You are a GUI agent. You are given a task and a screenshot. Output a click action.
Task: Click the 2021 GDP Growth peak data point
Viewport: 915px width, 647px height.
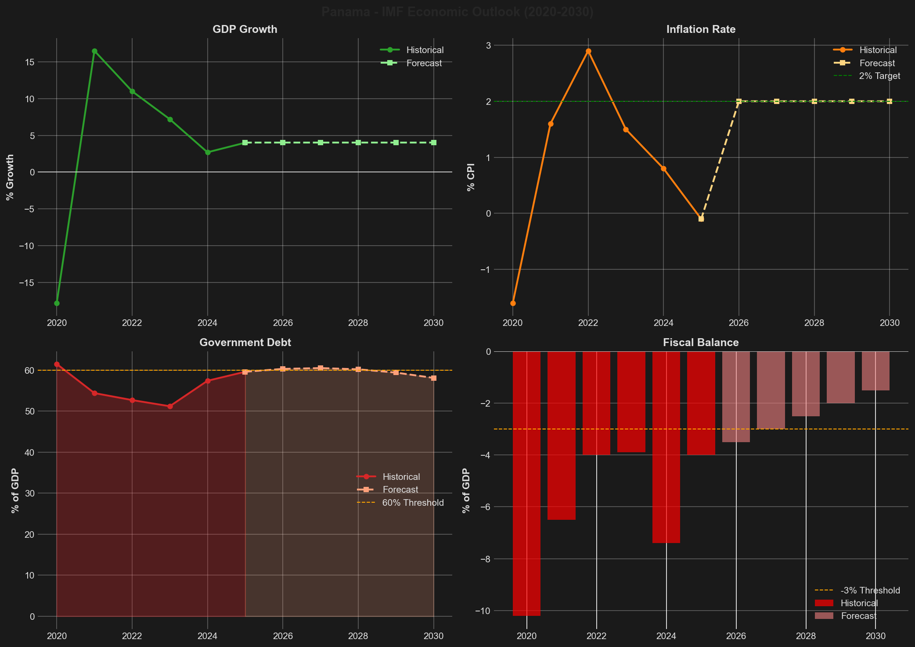(94, 51)
